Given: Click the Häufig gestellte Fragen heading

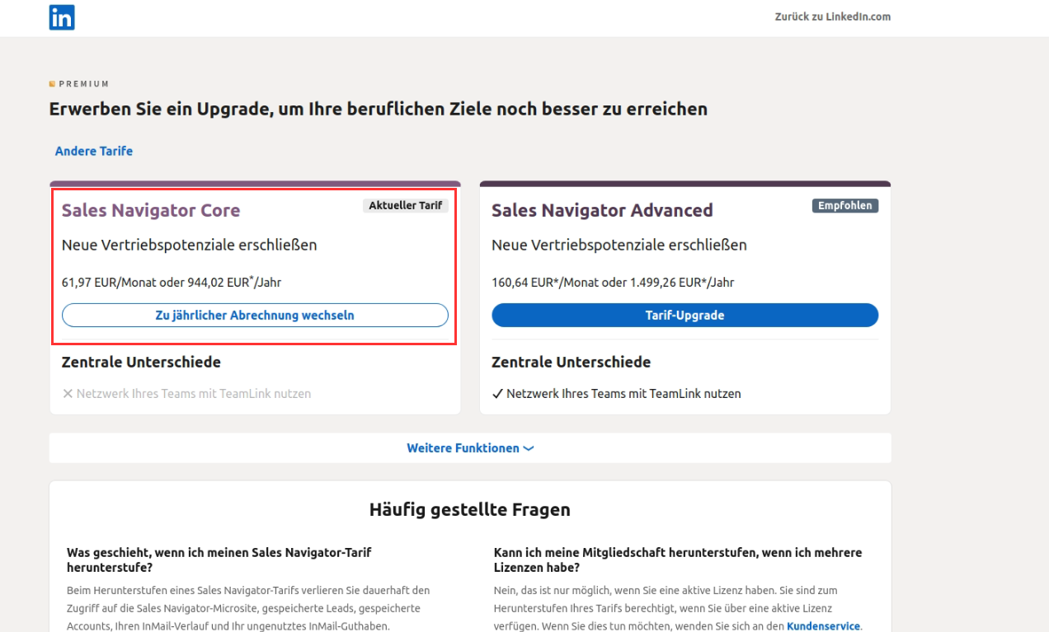Looking at the screenshot, I should coord(470,510).
